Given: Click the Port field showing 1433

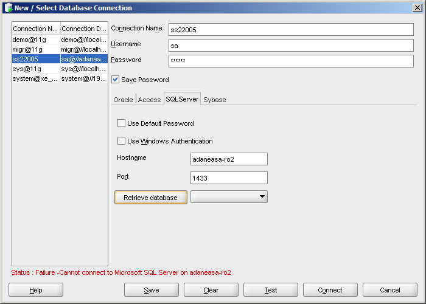Looking at the screenshot, I should pos(229,178).
